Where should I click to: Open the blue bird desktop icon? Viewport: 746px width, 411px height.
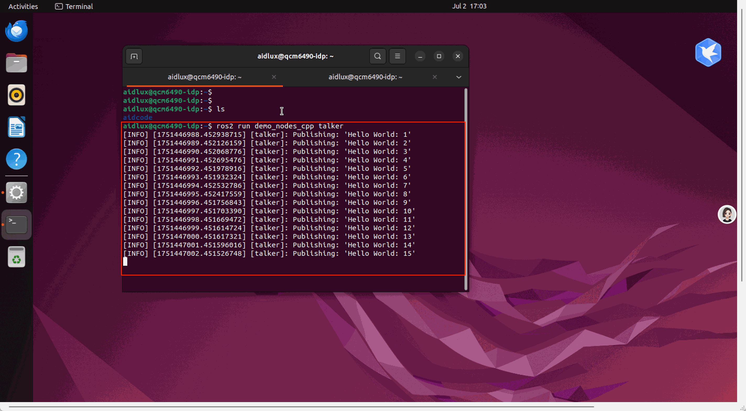pos(708,52)
